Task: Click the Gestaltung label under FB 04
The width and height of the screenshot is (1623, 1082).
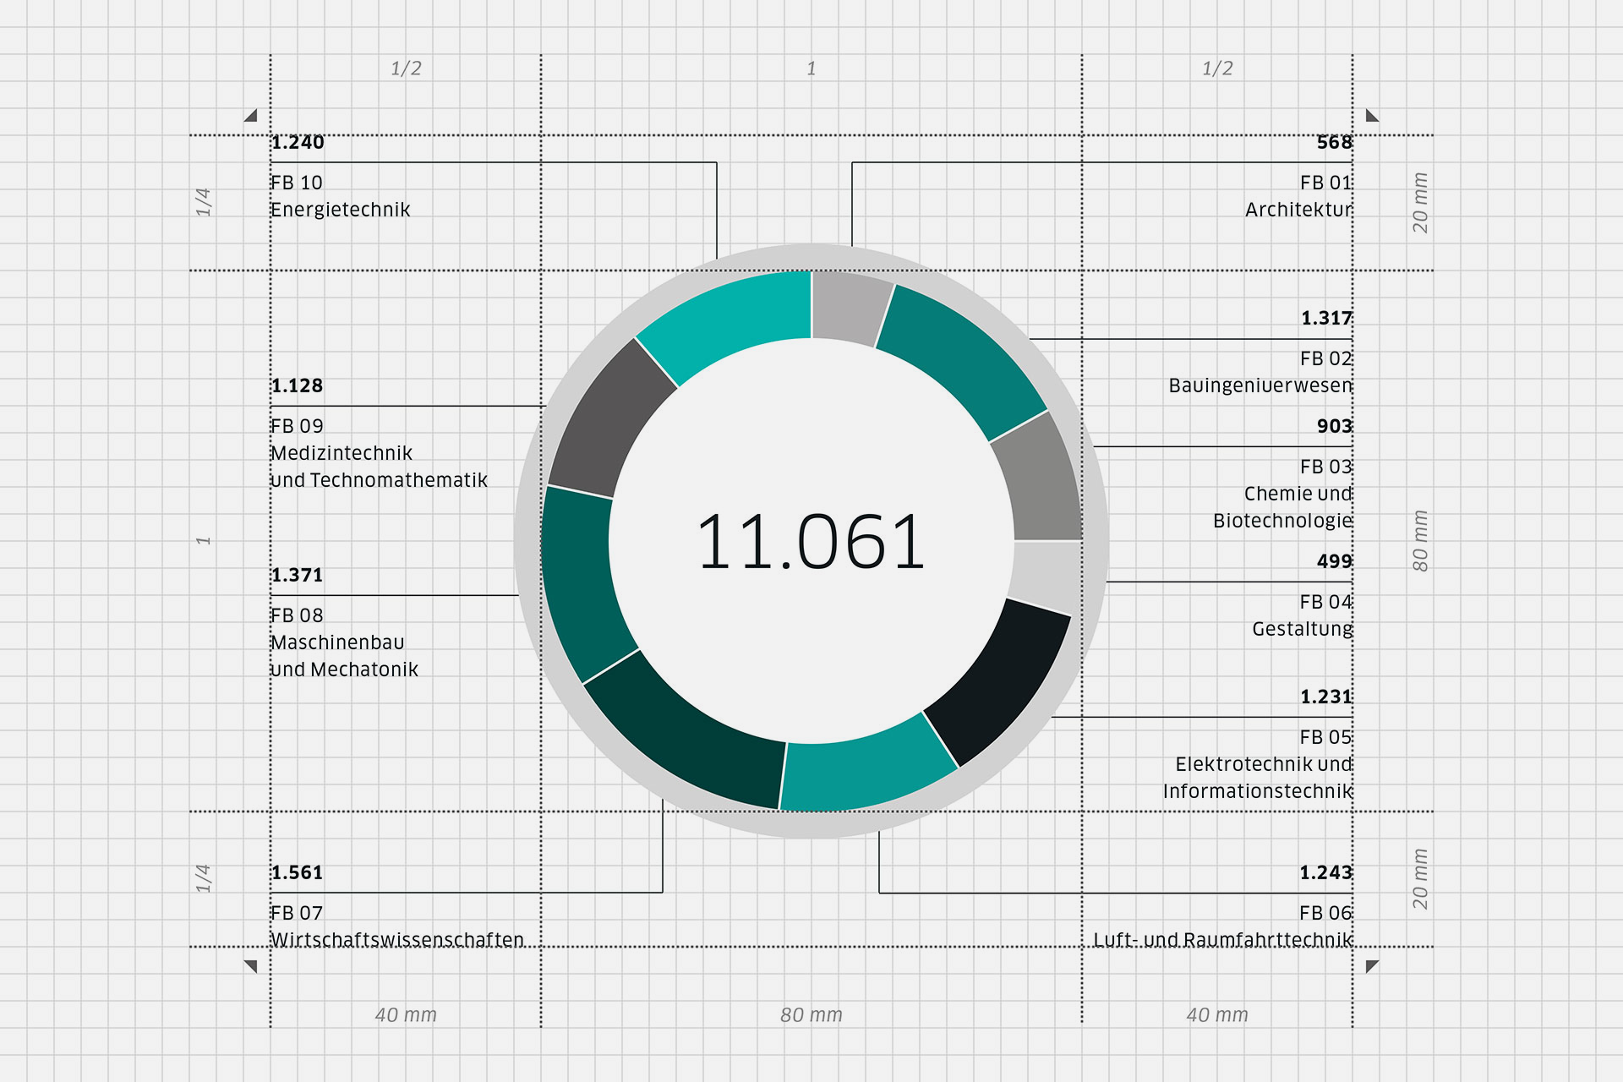Action: tap(1302, 629)
